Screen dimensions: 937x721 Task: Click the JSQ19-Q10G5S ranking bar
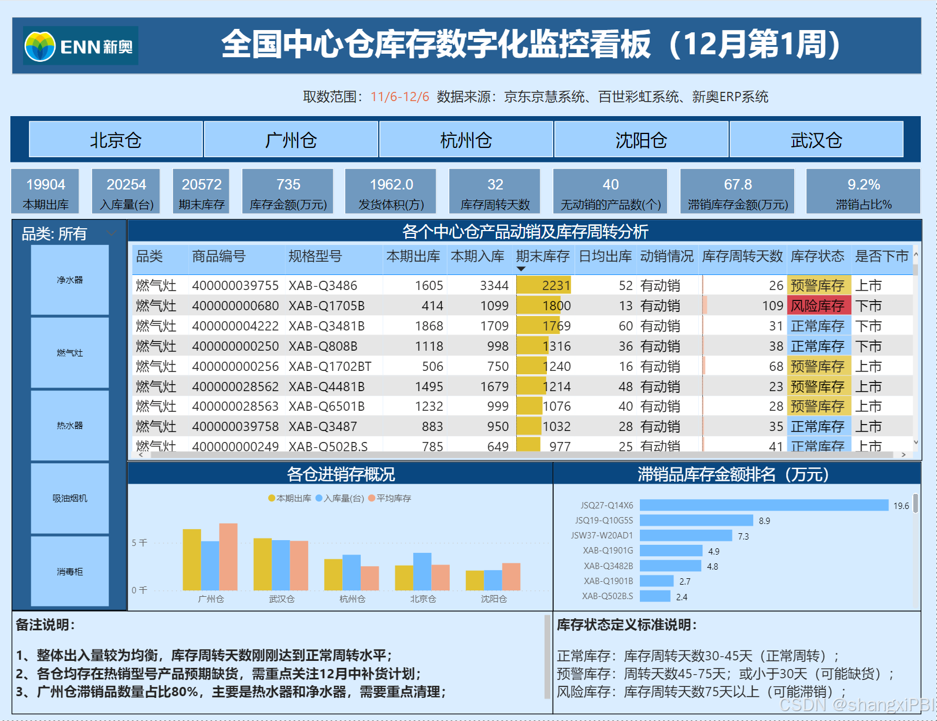[x=697, y=521]
